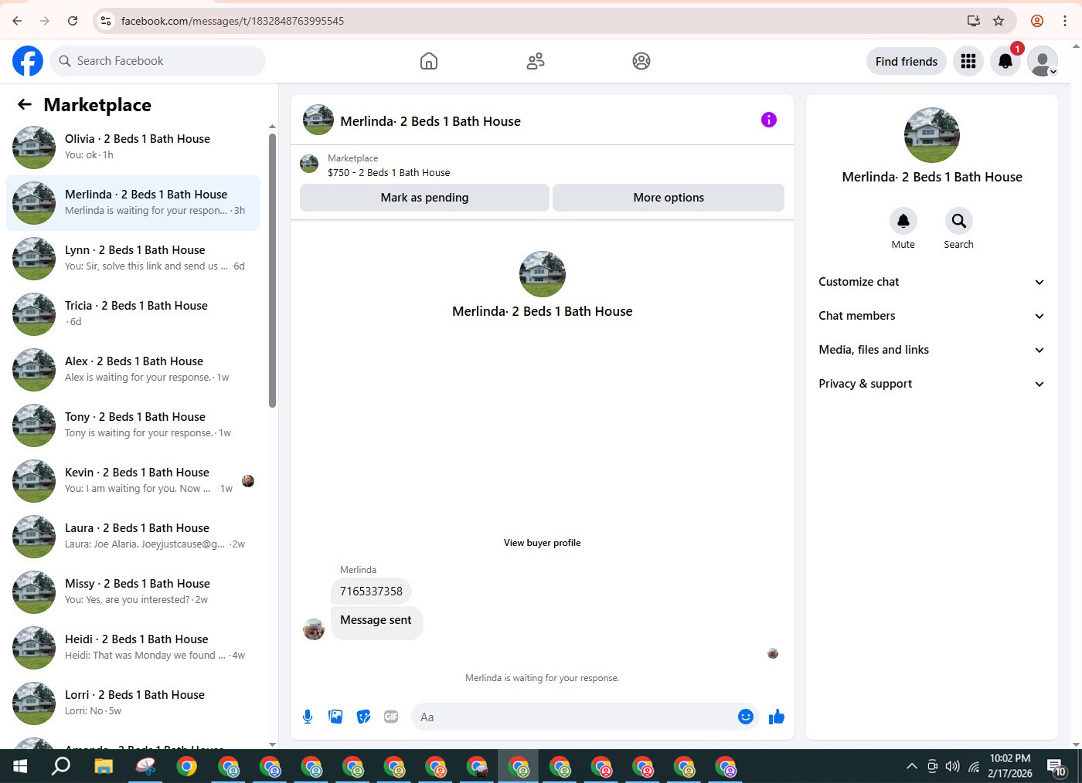Expand Privacy & support section

point(931,384)
